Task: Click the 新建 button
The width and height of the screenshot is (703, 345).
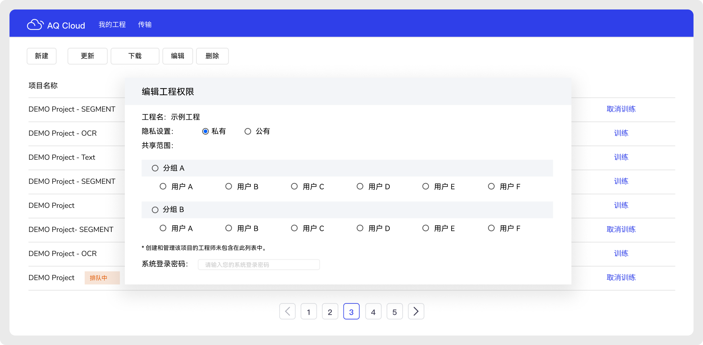Action: [x=42, y=56]
